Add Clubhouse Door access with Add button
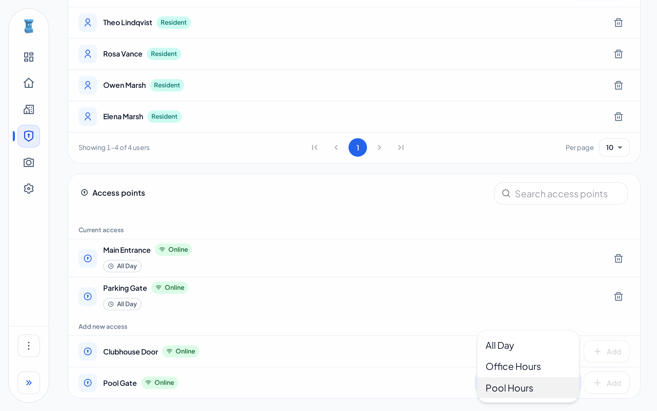Screen dimensions: 657x411 607,351
